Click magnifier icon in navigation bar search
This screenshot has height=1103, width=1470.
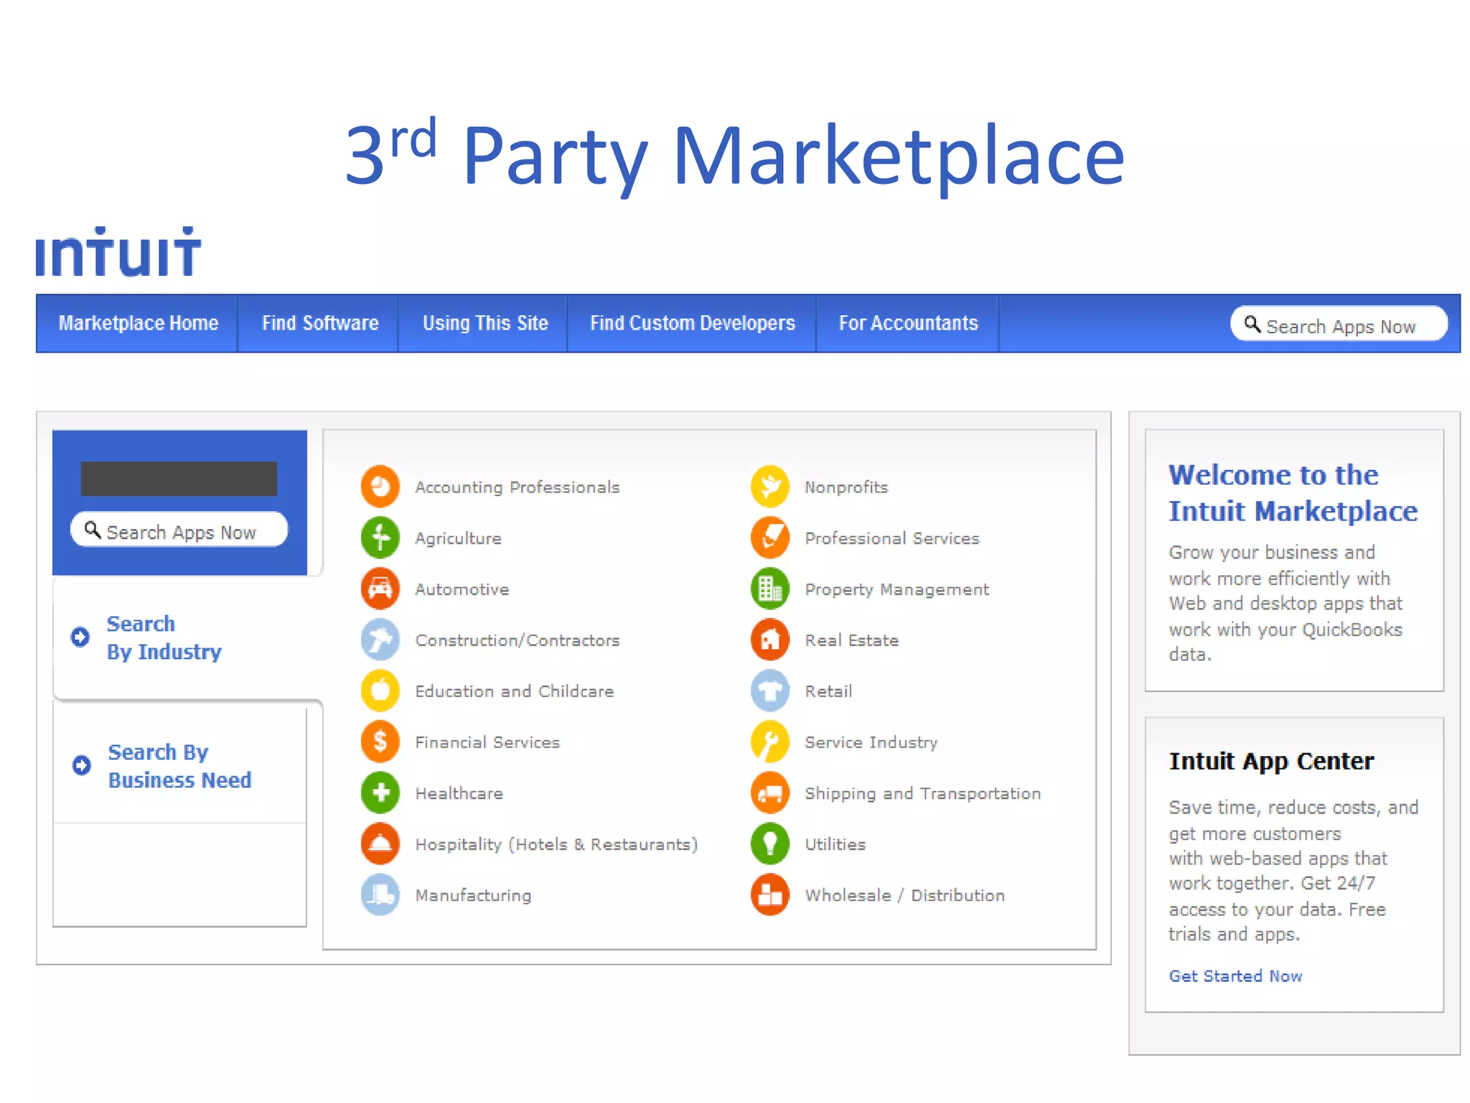[1253, 324]
